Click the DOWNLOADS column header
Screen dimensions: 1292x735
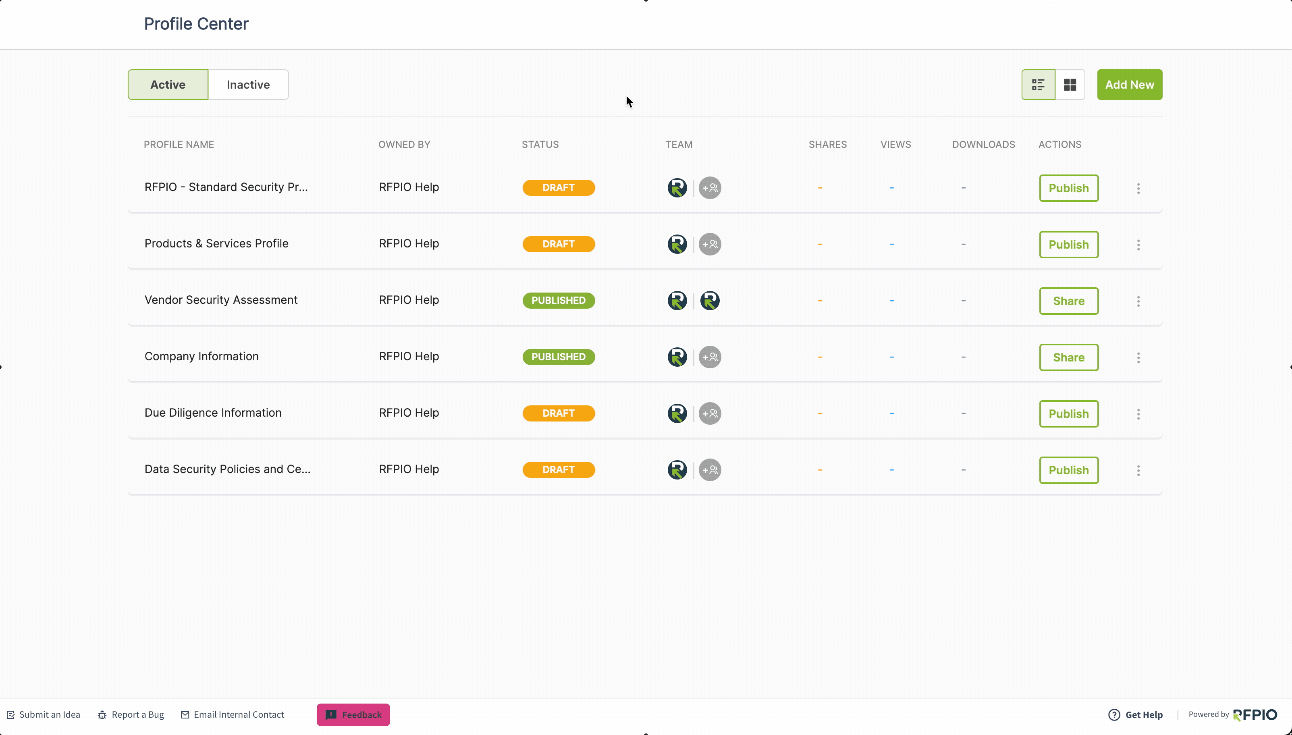(984, 145)
